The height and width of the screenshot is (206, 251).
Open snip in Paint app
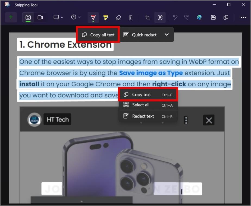click(199, 17)
